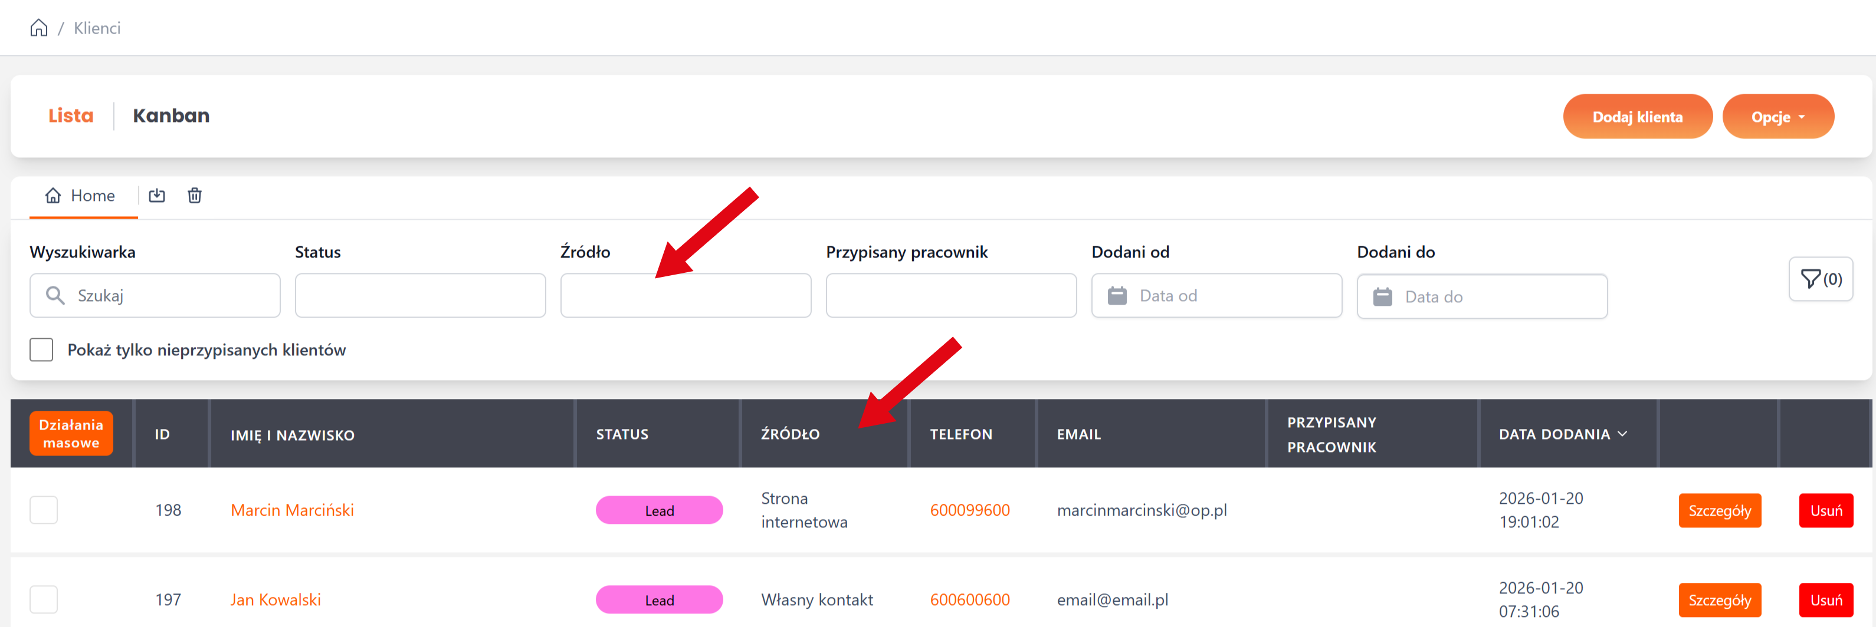Select the checkbox for Jan Kowalski row
The image size is (1876, 627).
[44, 599]
